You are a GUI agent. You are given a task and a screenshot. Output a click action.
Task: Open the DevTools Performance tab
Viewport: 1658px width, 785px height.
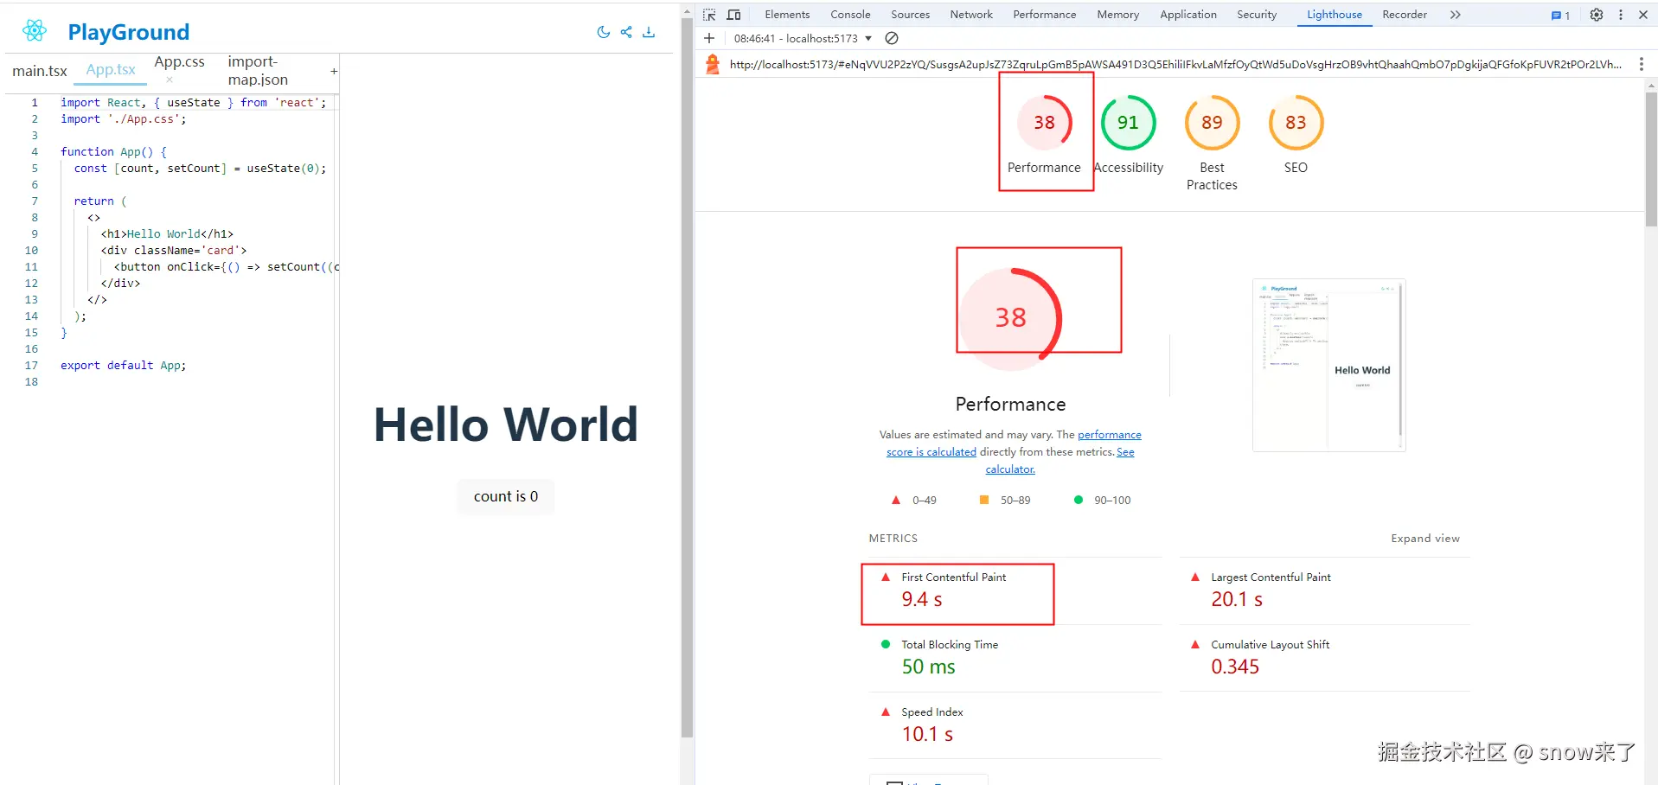click(x=1045, y=15)
